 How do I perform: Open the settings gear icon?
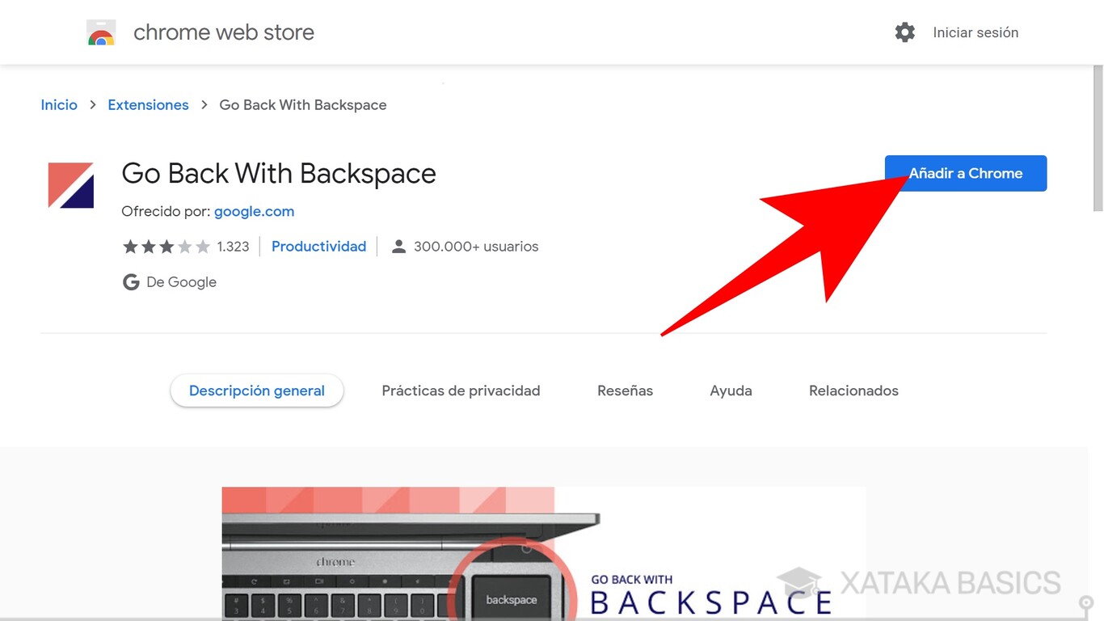point(905,32)
